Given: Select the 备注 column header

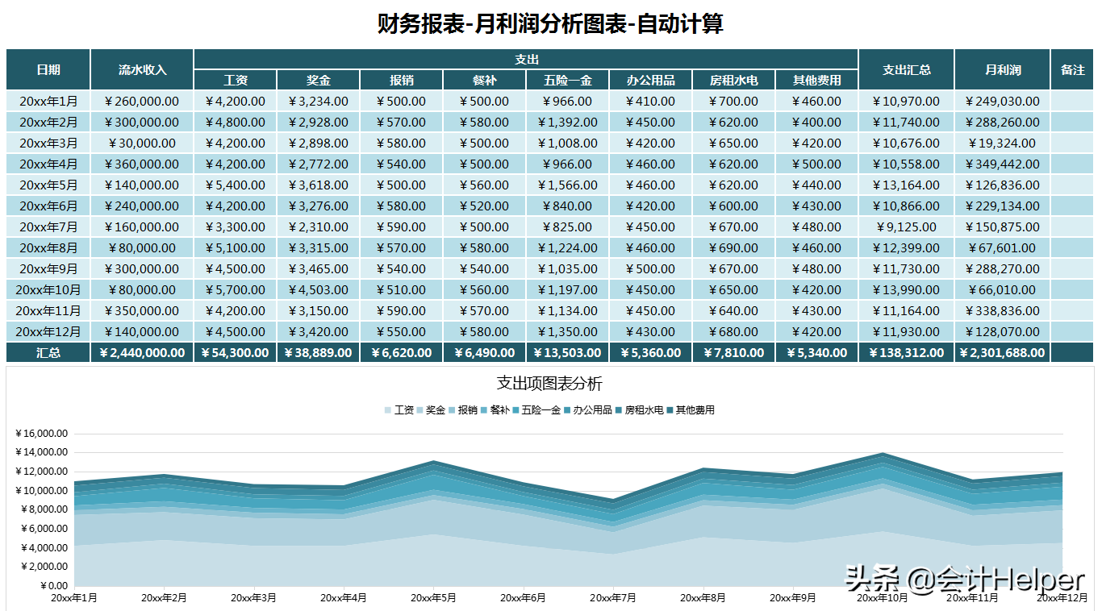Looking at the screenshot, I should 1073,69.
